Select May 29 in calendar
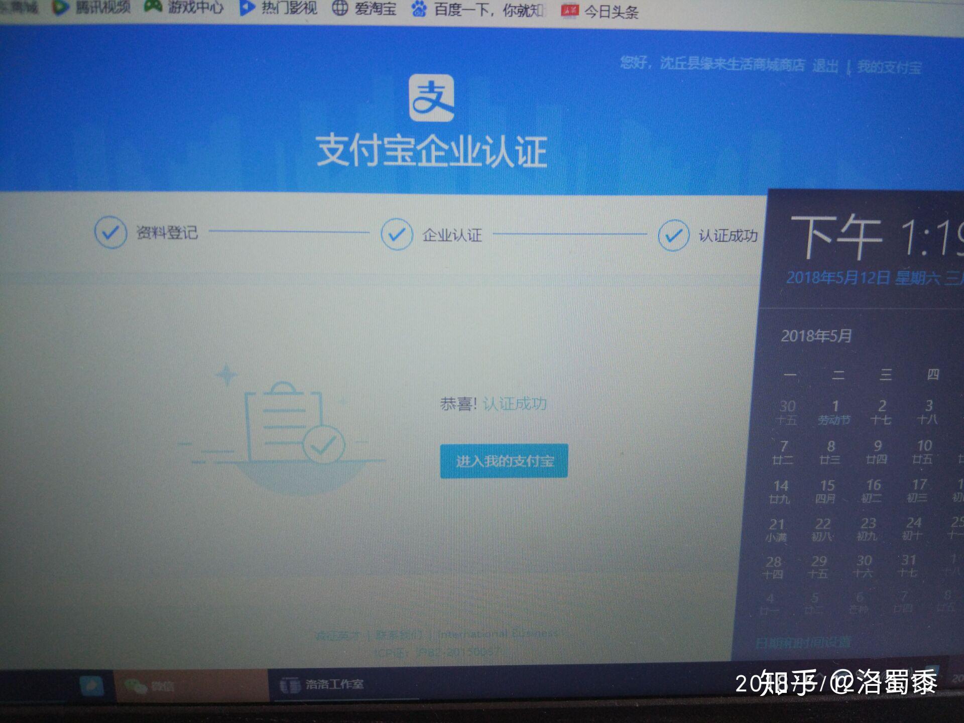964x723 pixels. (x=818, y=567)
